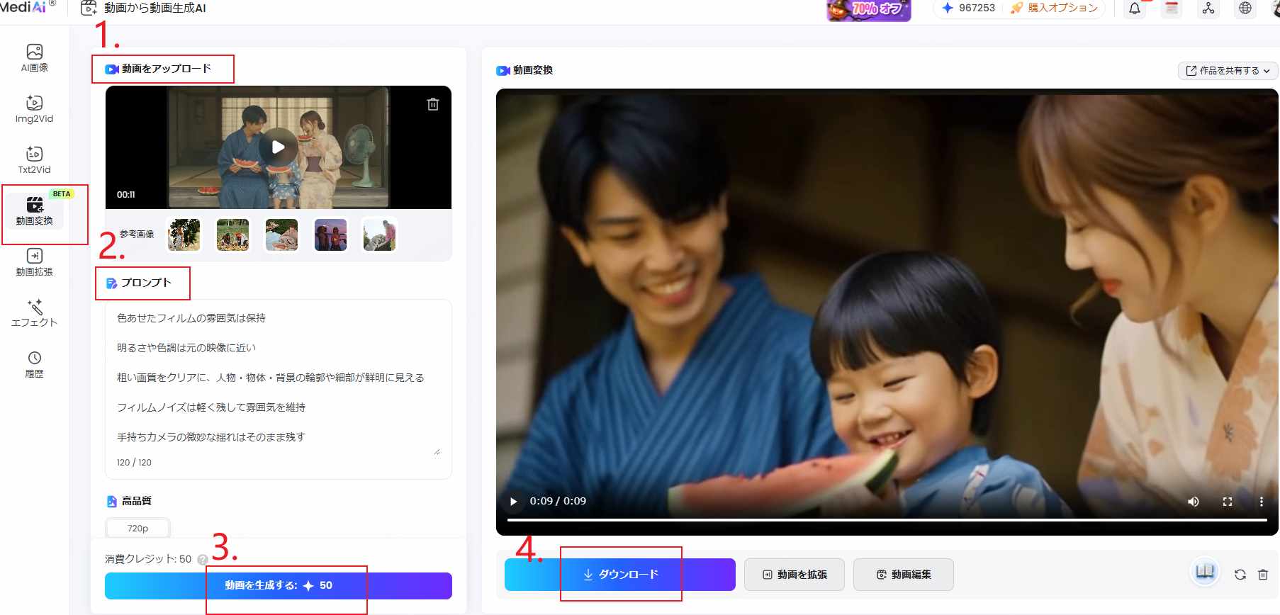Open the Txt2Vid tool
1280x615 pixels.
point(34,160)
